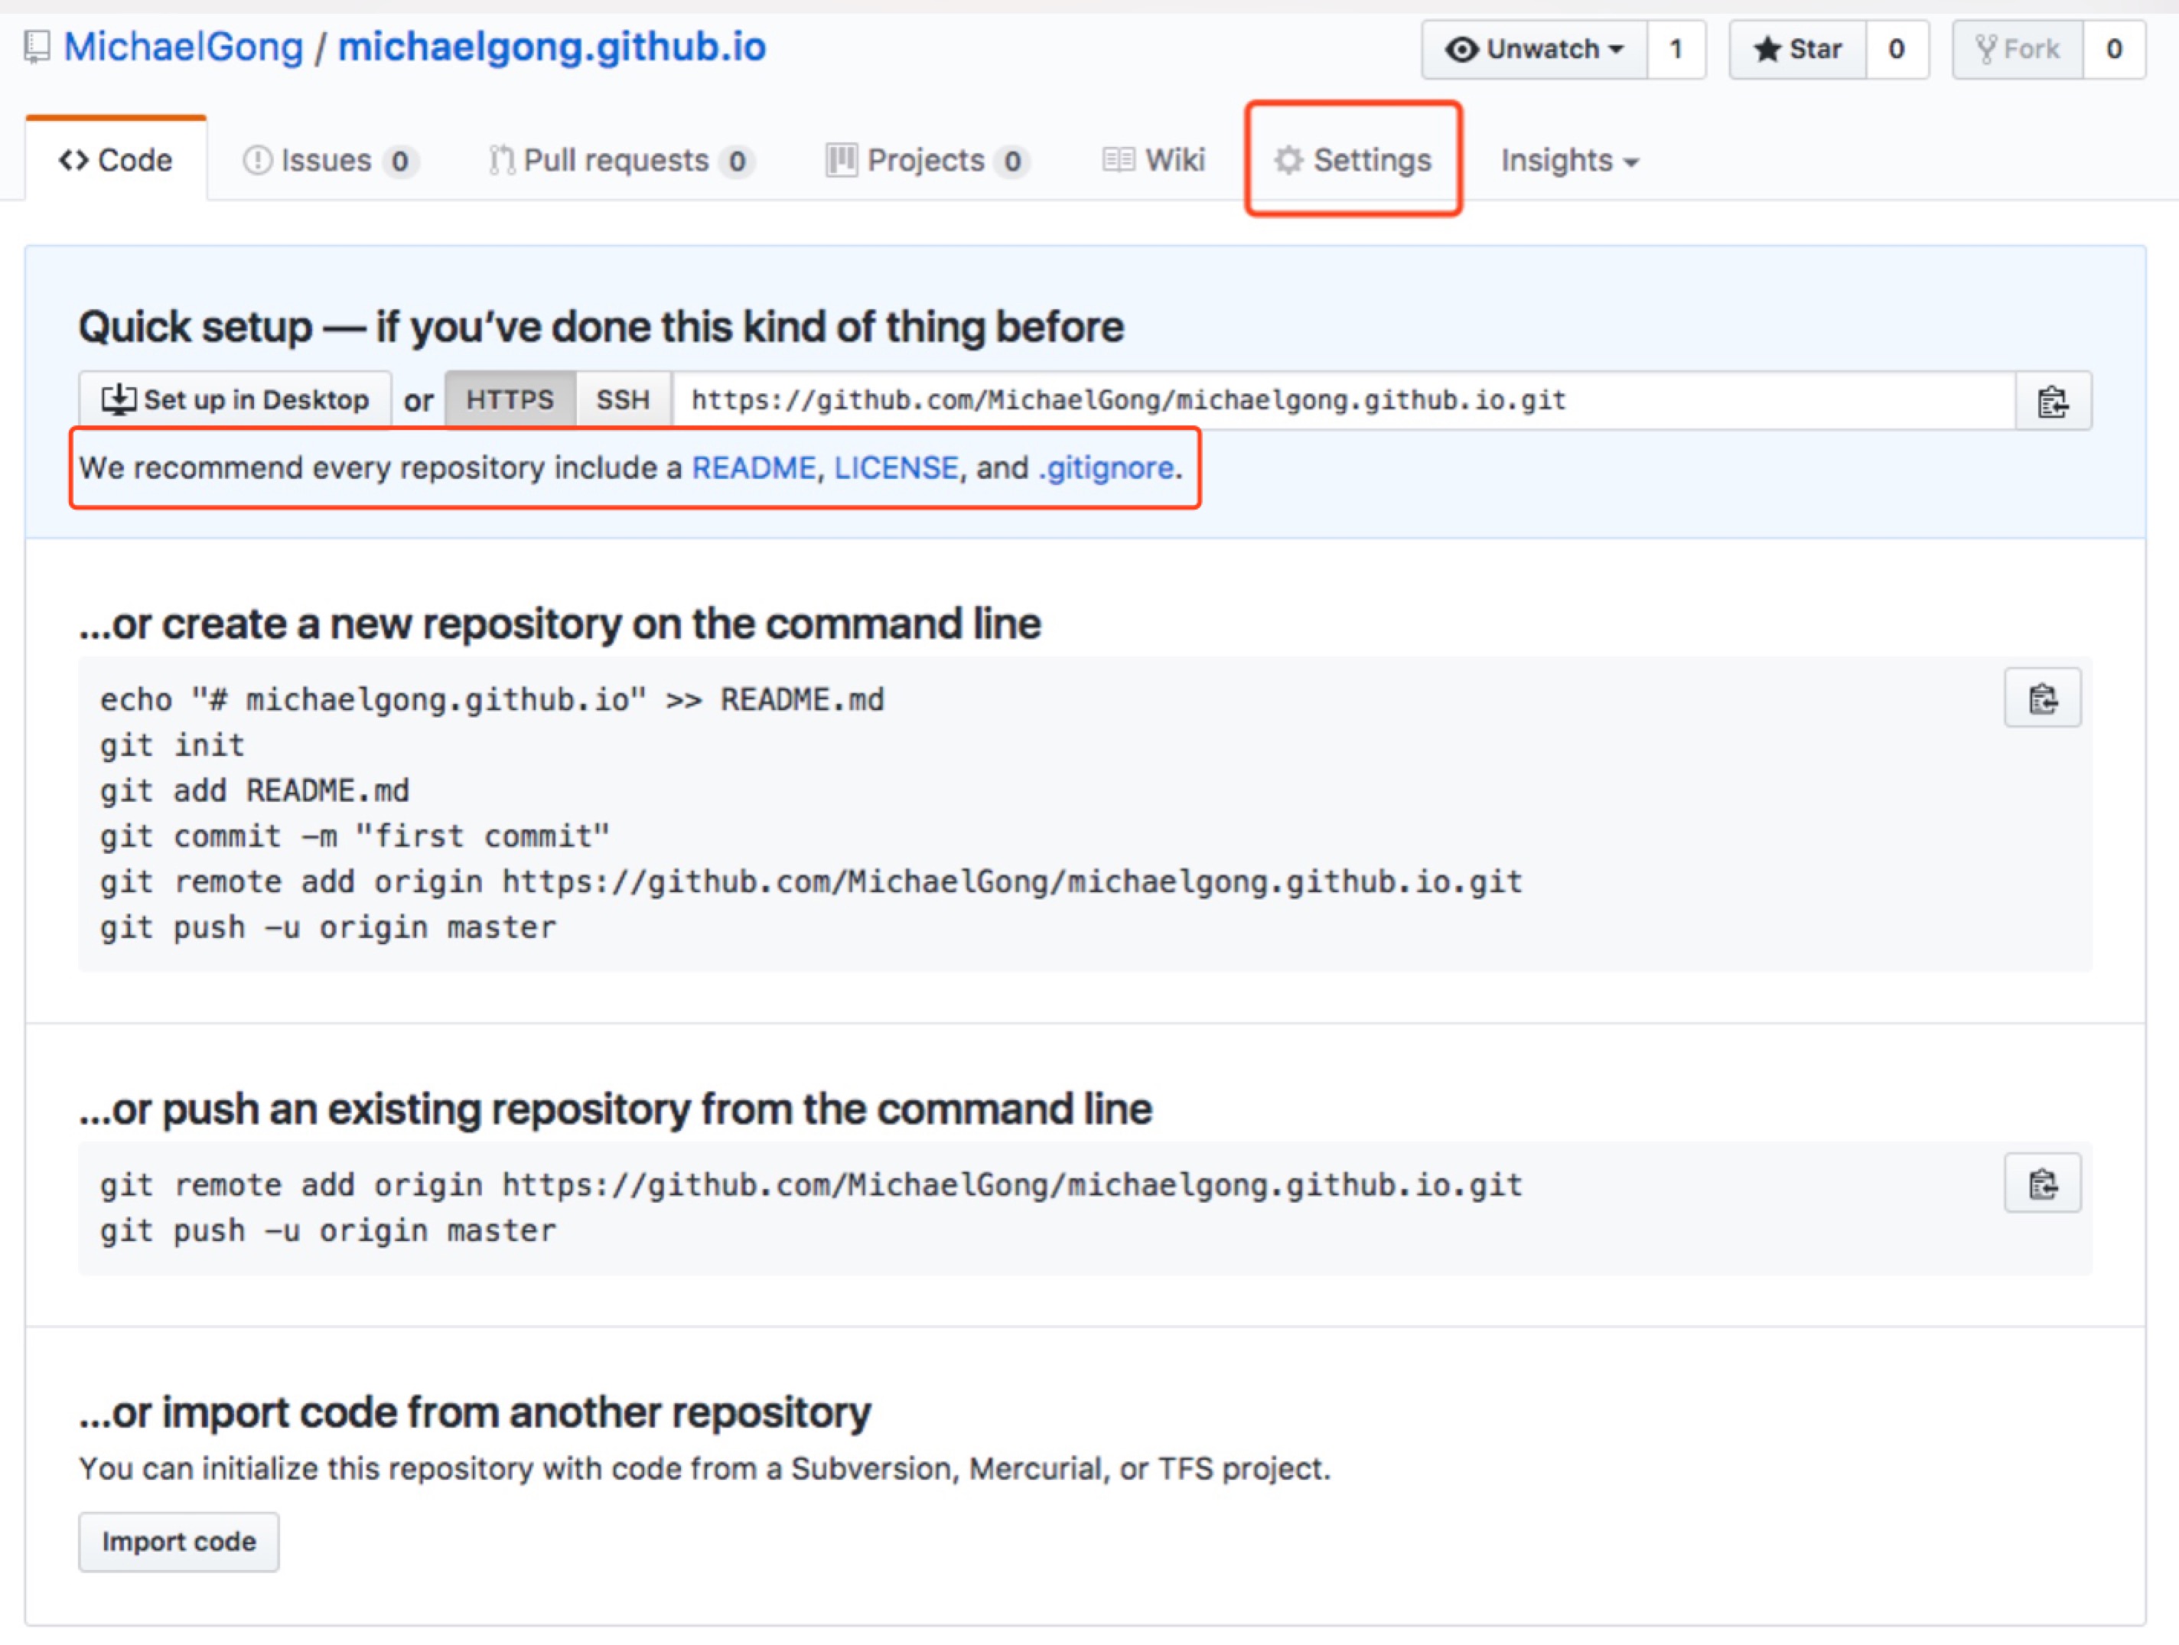Click the Subversion, Mercurial, or TFS description text
The height and width of the screenshot is (1645, 2179).
(705, 1469)
